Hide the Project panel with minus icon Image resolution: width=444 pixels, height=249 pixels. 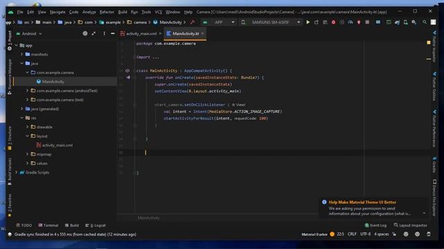point(112,33)
